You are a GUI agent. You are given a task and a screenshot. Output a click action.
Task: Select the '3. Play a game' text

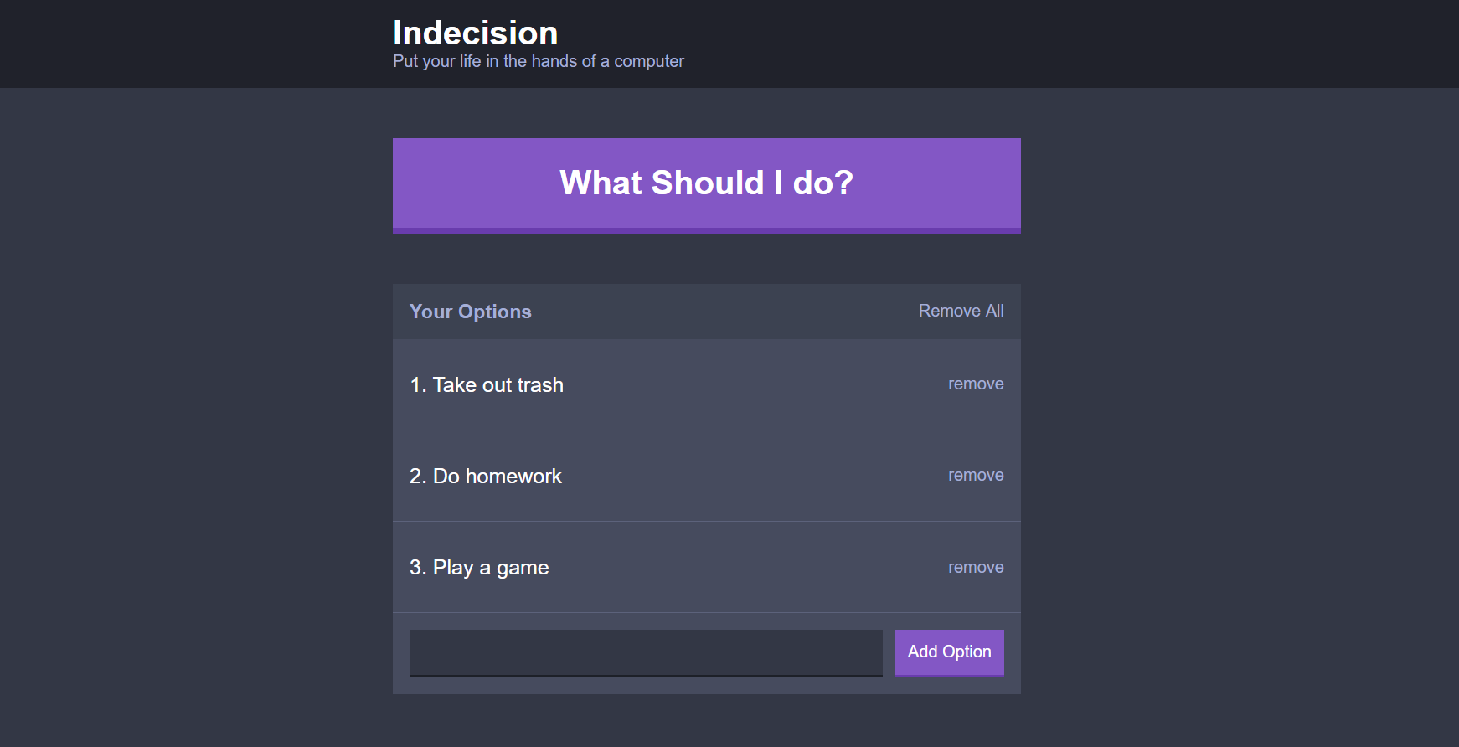[x=478, y=568]
